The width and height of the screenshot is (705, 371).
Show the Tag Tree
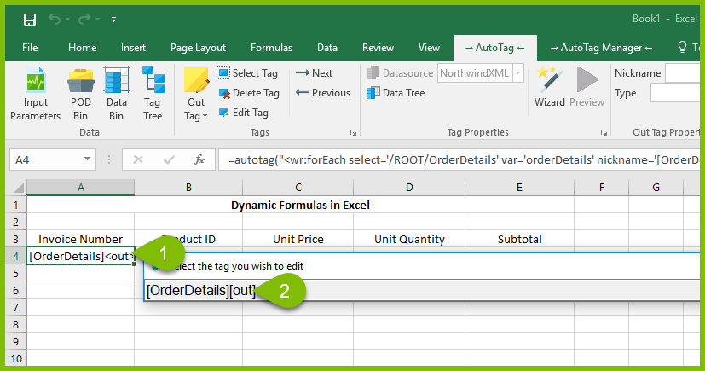coord(153,94)
